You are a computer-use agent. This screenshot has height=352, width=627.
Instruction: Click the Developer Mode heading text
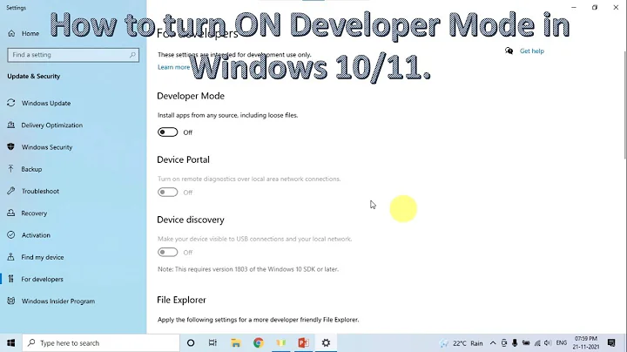click(191, 96)
